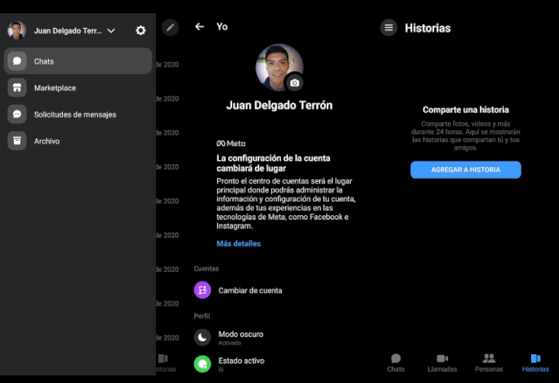The image size is (559, 383).
Task: Go back with the arrow next to Yo
Action: point(200,26)
